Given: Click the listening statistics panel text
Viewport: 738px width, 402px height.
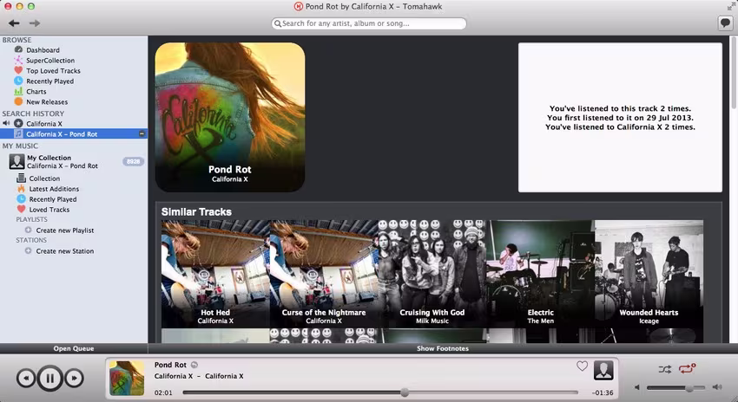Looking at the screenshot, I should [620, 118].
